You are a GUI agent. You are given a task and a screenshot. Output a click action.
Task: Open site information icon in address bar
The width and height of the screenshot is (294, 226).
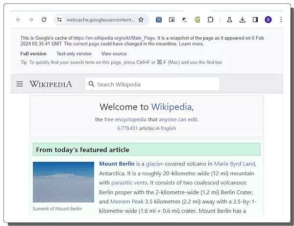(59, 20)
